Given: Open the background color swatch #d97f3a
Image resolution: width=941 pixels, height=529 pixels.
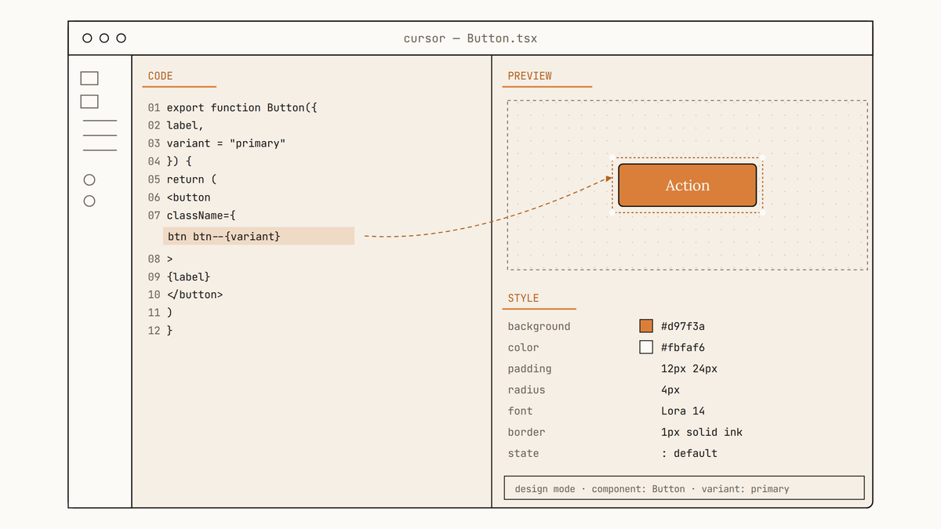Looking at the screenshot, I should point(646,326).
